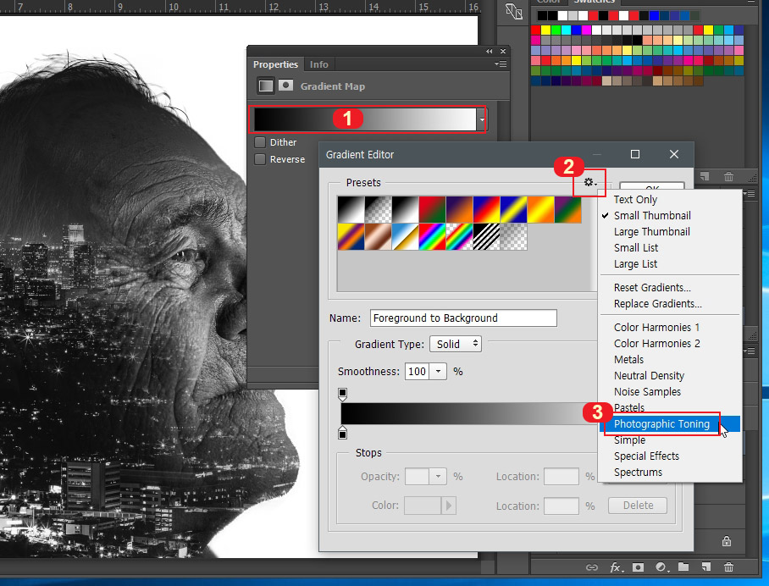Screen dimensions: 769x586
Task: Delete swatch trash icon in Swatches panel
Action: click(729, 176)
